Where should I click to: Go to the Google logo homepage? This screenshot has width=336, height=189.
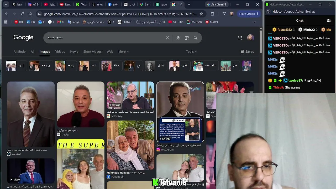click(x=23, y=38)
